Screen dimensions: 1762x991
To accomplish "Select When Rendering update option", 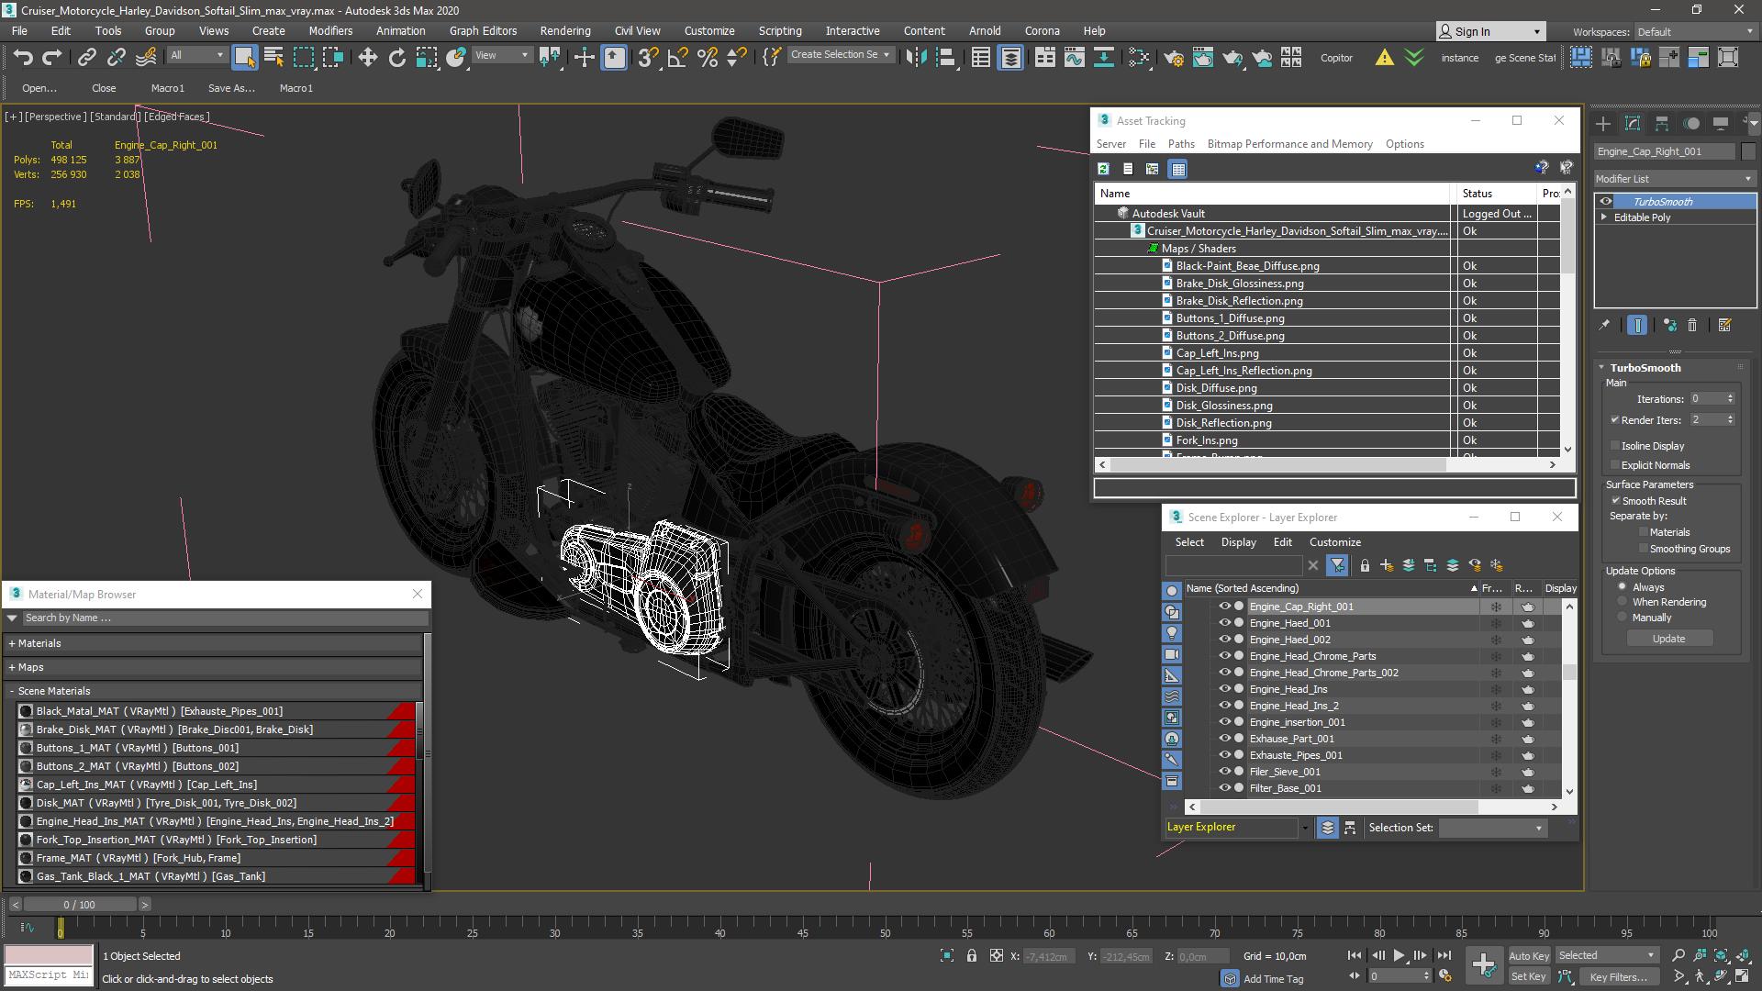I will pyautogui.click(x=1623, y=602).
